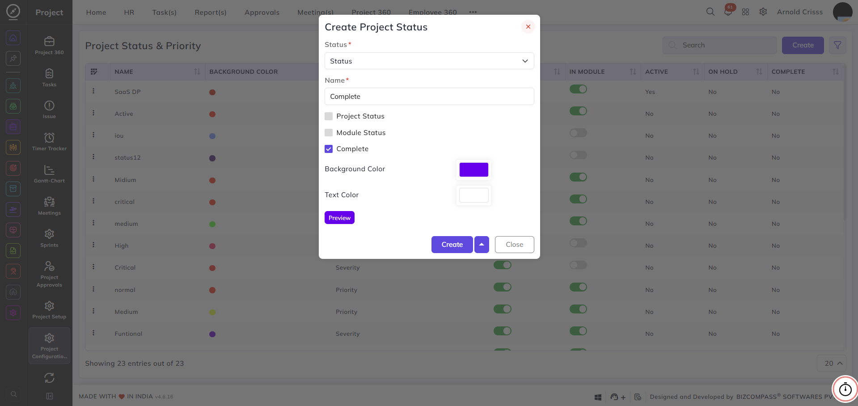858x406 pixels.
Task: Click the Windows logo icon in footer
Action: [x=598, y=397]
